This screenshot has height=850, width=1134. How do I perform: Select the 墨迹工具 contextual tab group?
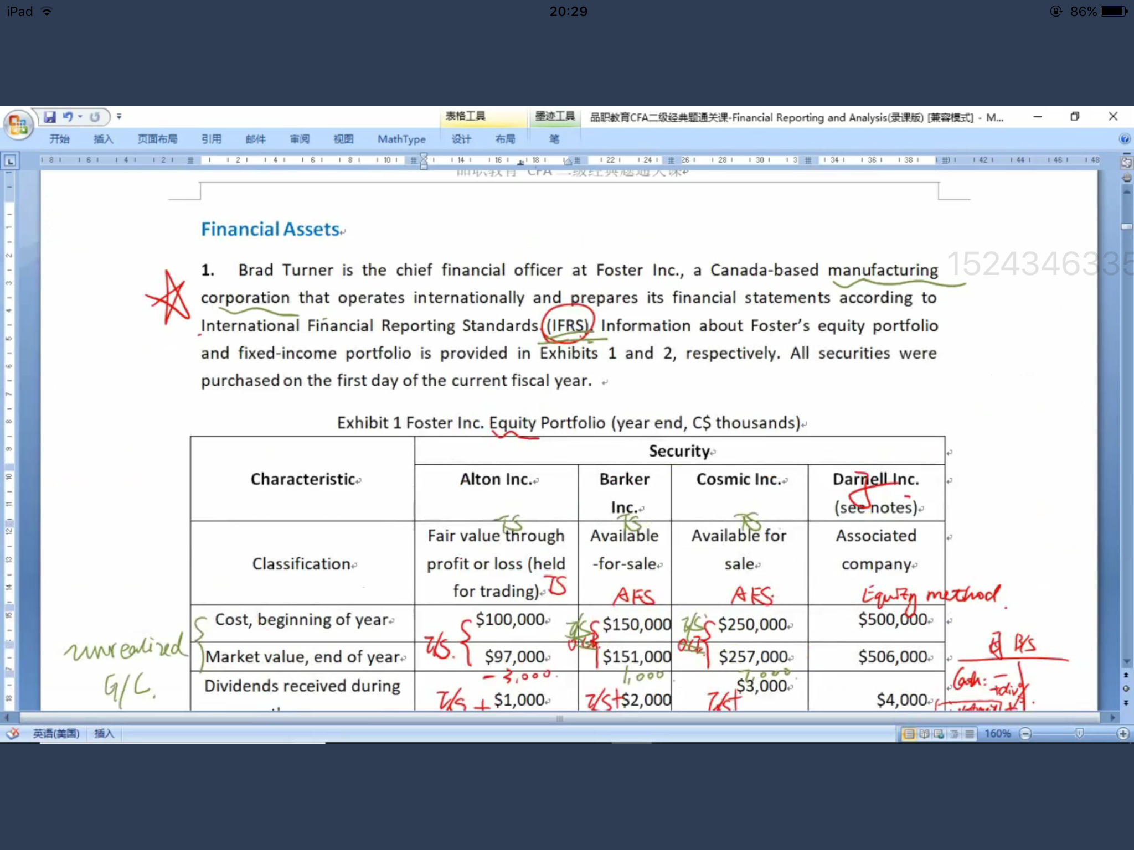[x=555, y=116]
